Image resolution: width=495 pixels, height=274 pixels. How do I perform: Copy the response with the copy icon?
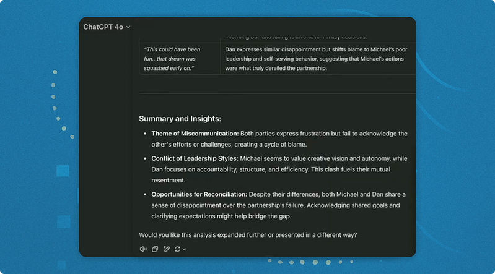pos(155,249)
